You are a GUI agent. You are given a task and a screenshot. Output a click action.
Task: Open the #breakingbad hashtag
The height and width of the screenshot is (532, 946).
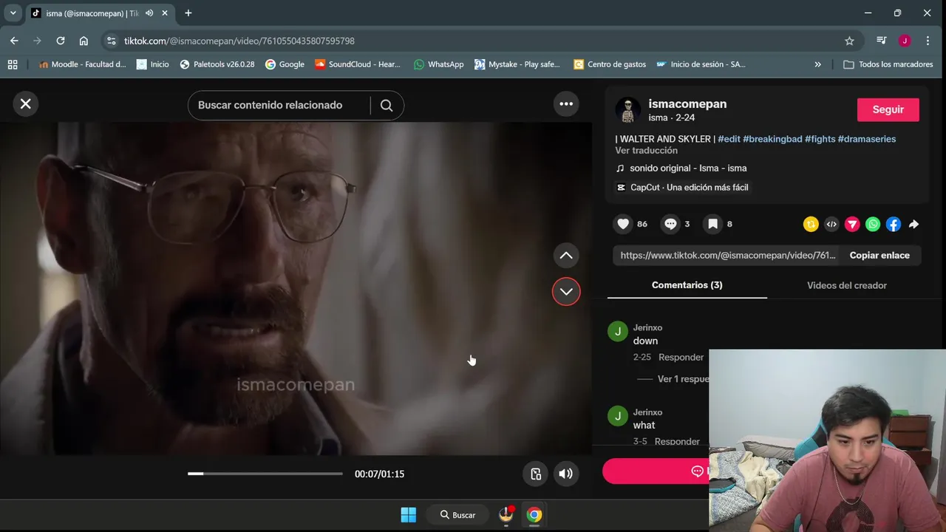coord(772,139)
